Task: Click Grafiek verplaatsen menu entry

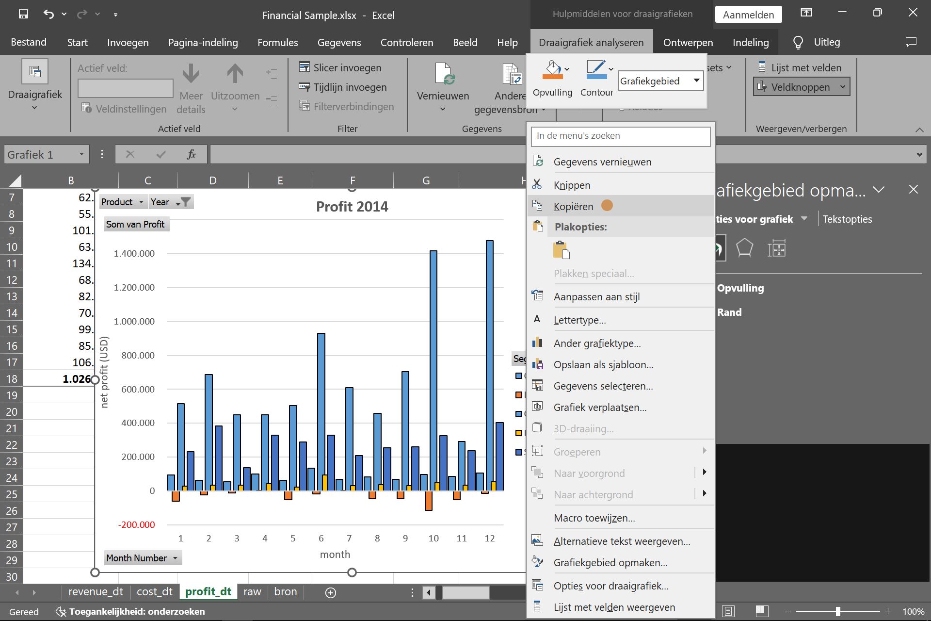Action: point(621,407)
